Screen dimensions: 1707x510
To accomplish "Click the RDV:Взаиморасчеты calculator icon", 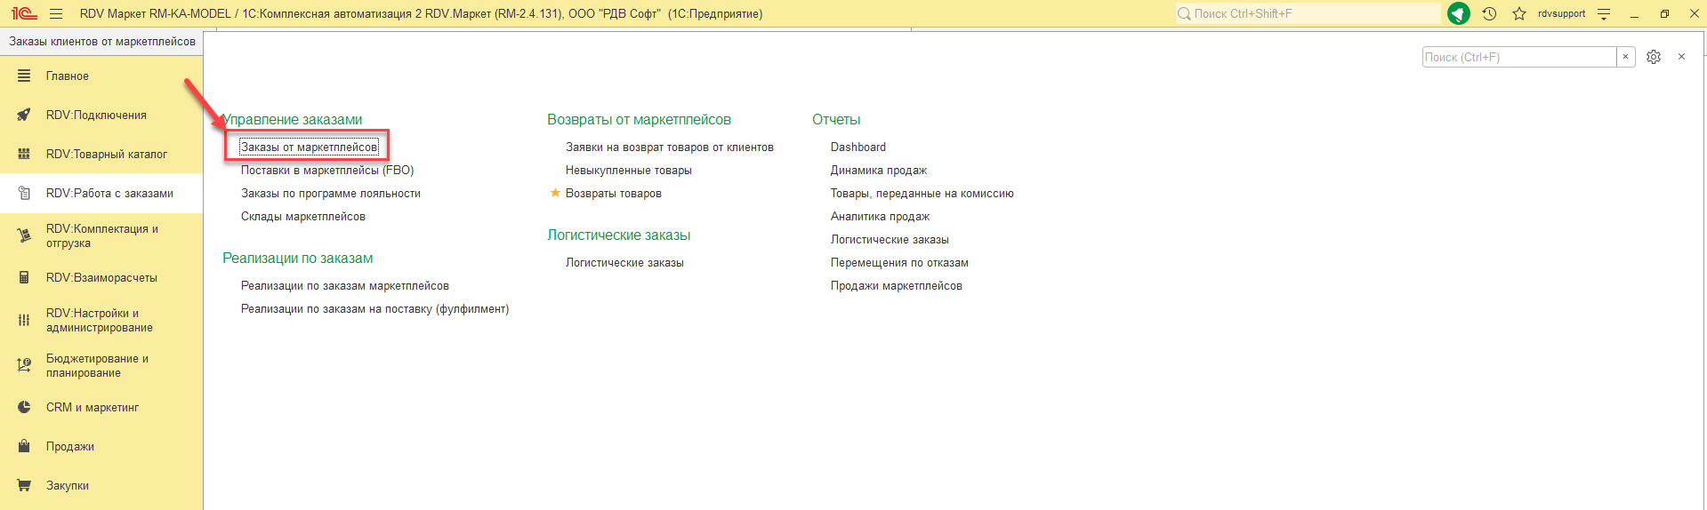I will pyautogui.click(x=24, y=278).
